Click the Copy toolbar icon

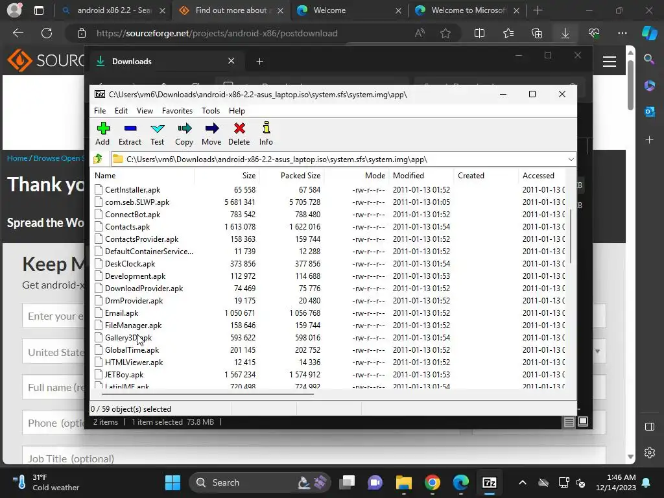(184, 134)
